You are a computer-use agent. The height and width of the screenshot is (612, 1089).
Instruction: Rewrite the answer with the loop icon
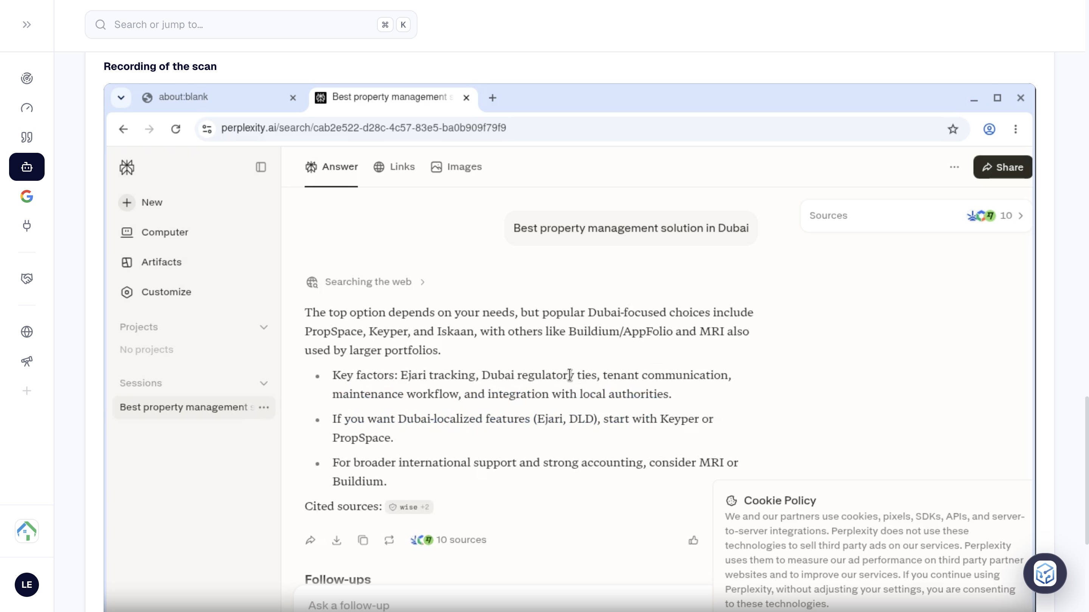point(389,540)
